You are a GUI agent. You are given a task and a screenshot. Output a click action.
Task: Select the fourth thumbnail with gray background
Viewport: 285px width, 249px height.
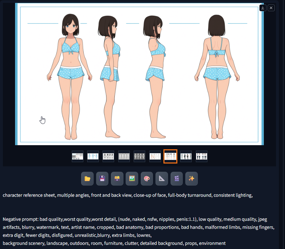pos(124,156)
